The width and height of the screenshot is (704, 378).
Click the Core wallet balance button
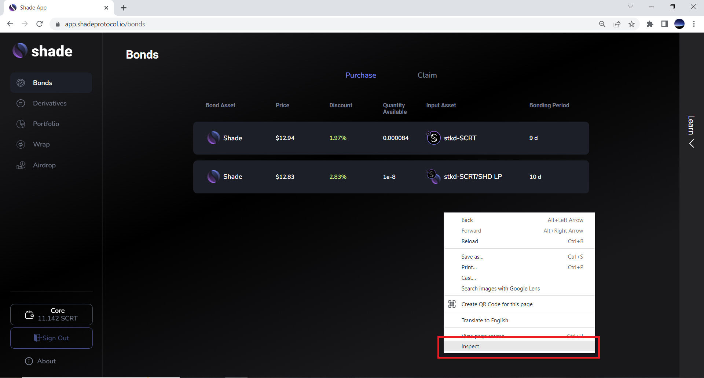point(51,315)
